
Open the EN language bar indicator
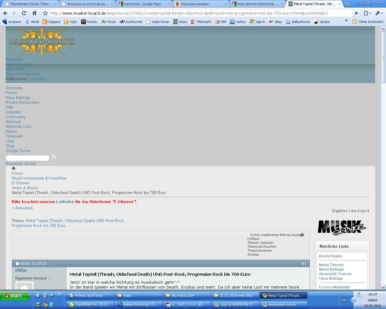[x=344, y=300]
